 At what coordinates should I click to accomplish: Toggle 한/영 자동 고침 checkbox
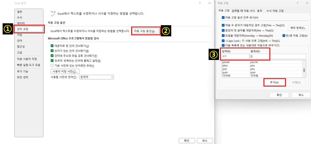[284, 36]
